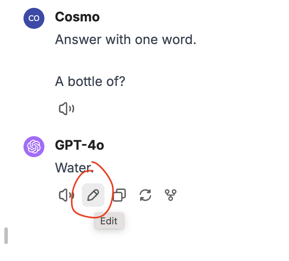289x261 pixels.
Task: Click the purple GPT-4o avatar icon
Action: [x=34, y=146]
